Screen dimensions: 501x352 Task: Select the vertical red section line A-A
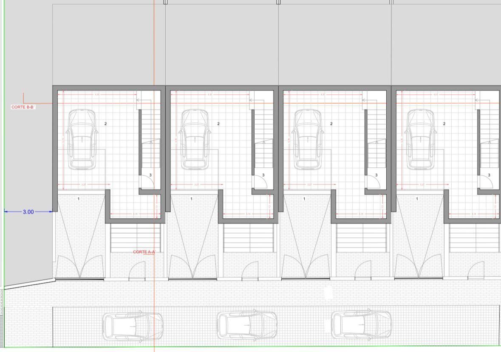[154, 176]
